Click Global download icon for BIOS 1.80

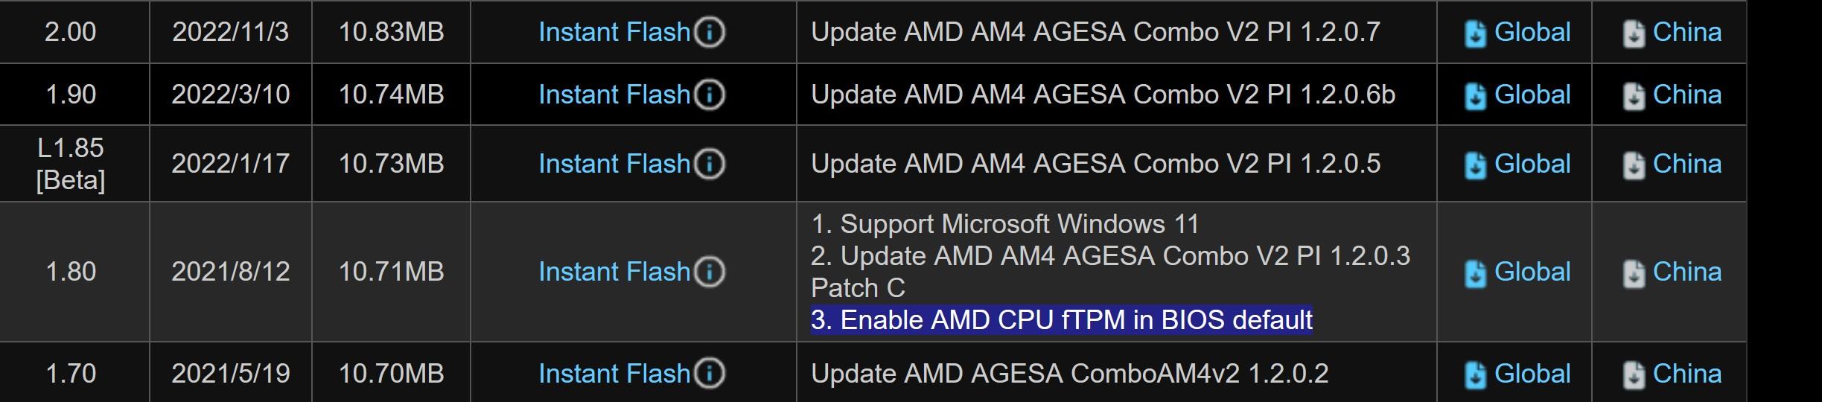[x=1474, y=273]
